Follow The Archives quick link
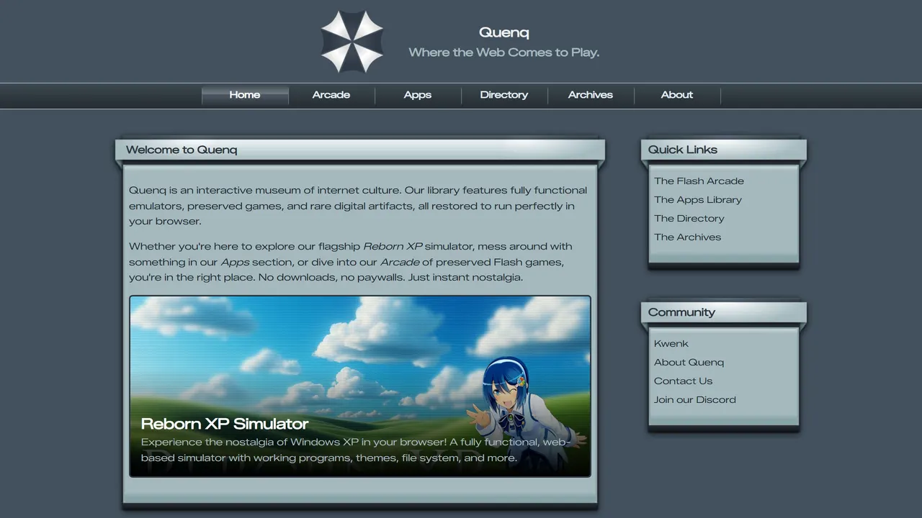The height and width of the screenshot is (518, 922). [687, 237]
